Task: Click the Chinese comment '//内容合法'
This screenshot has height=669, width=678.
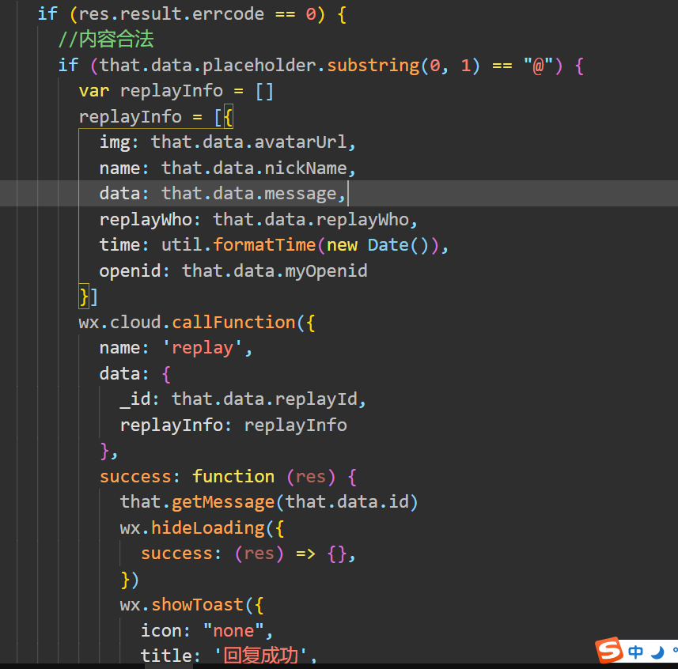Action: click(x=106, y=40)
